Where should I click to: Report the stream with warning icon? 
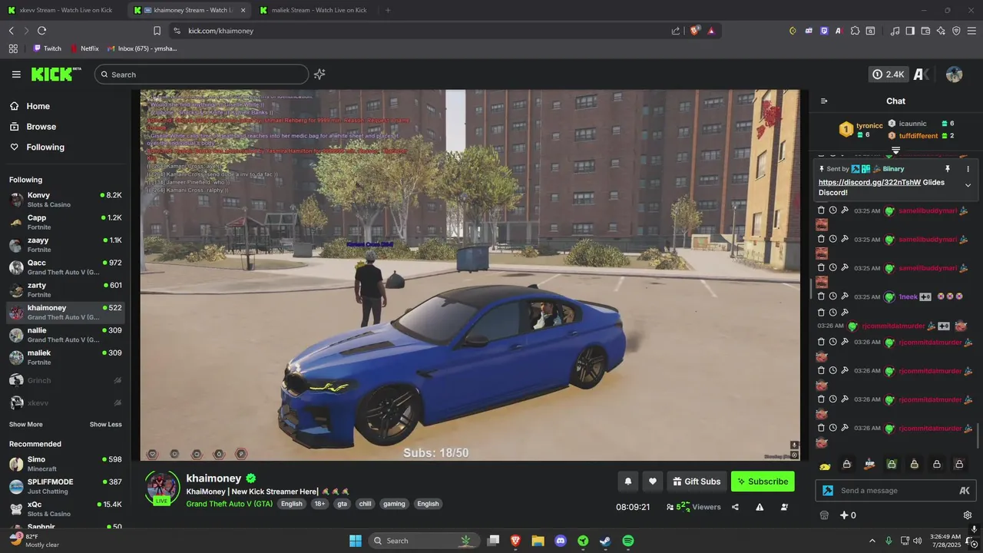(x=760, y=507)
